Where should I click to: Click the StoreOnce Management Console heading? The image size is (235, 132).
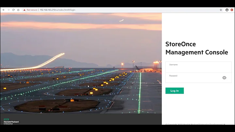[196, 48]
